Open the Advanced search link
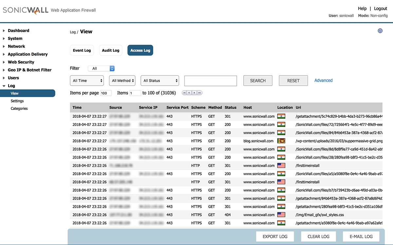The width and height of the screenshot is (393, 245). pyautogui.click(x=323, y=80)
